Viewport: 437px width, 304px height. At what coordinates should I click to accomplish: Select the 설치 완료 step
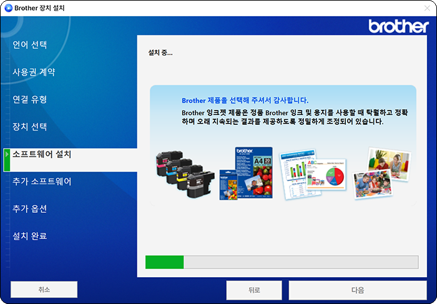[x=29, y=236]
